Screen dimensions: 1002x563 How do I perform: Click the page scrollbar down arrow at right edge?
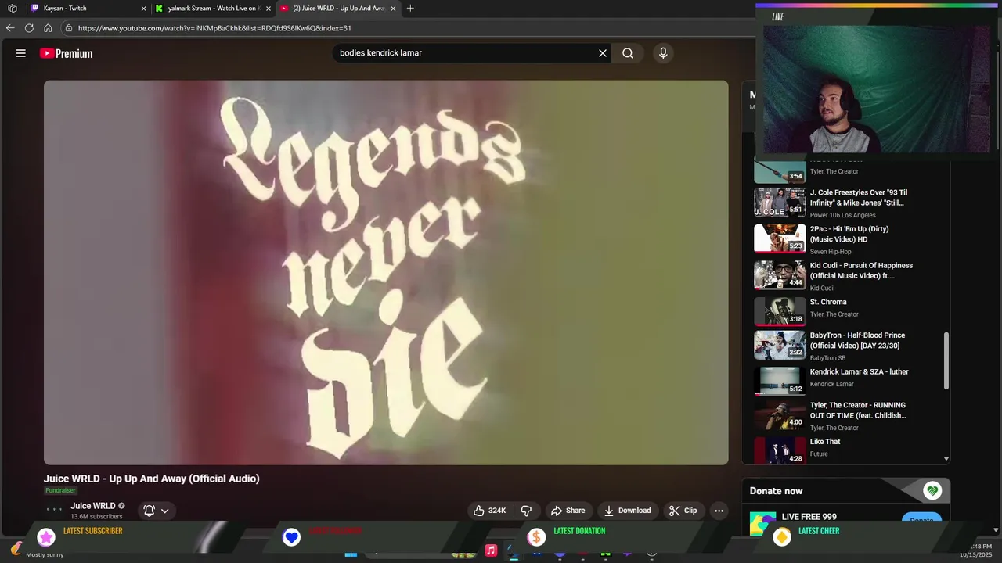coord(996,529)
